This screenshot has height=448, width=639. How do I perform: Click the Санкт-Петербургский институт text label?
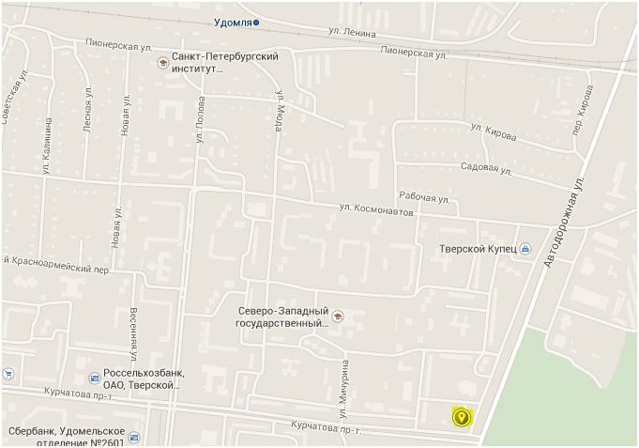(225, 62)
